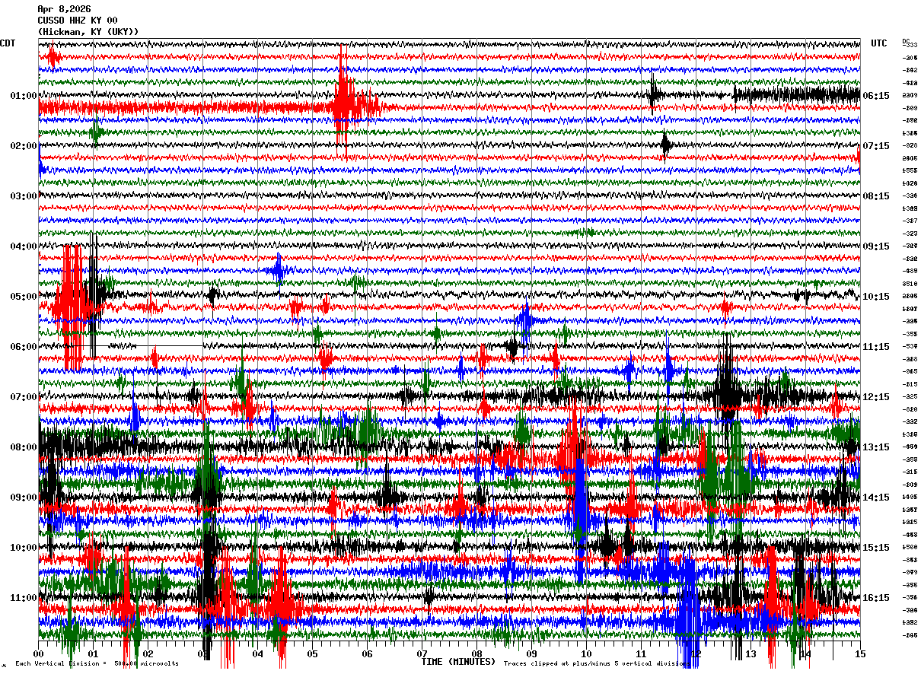The height and width of the screenshot is (674, 921).
Task: Click the minute axis tick label '09'
Action: 532,654
